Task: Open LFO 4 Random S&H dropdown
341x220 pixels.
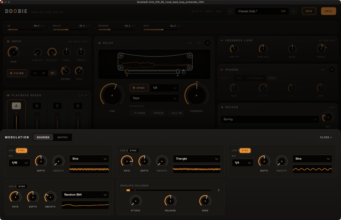Action: (85, 194)
